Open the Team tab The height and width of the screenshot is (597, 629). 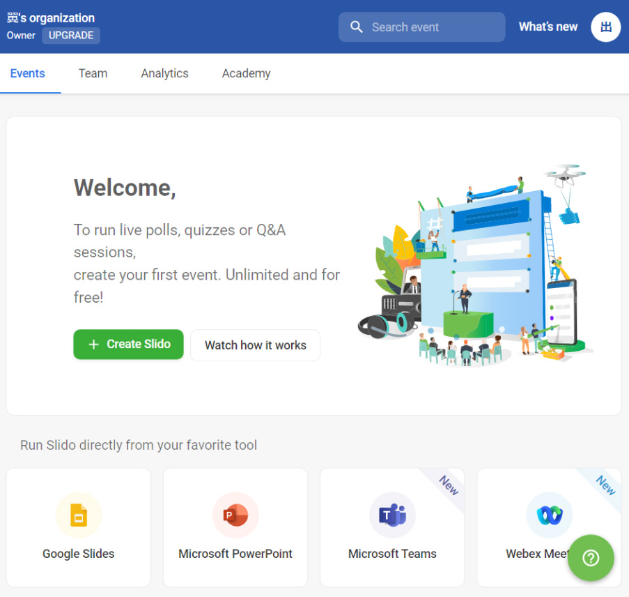(93, 73)
